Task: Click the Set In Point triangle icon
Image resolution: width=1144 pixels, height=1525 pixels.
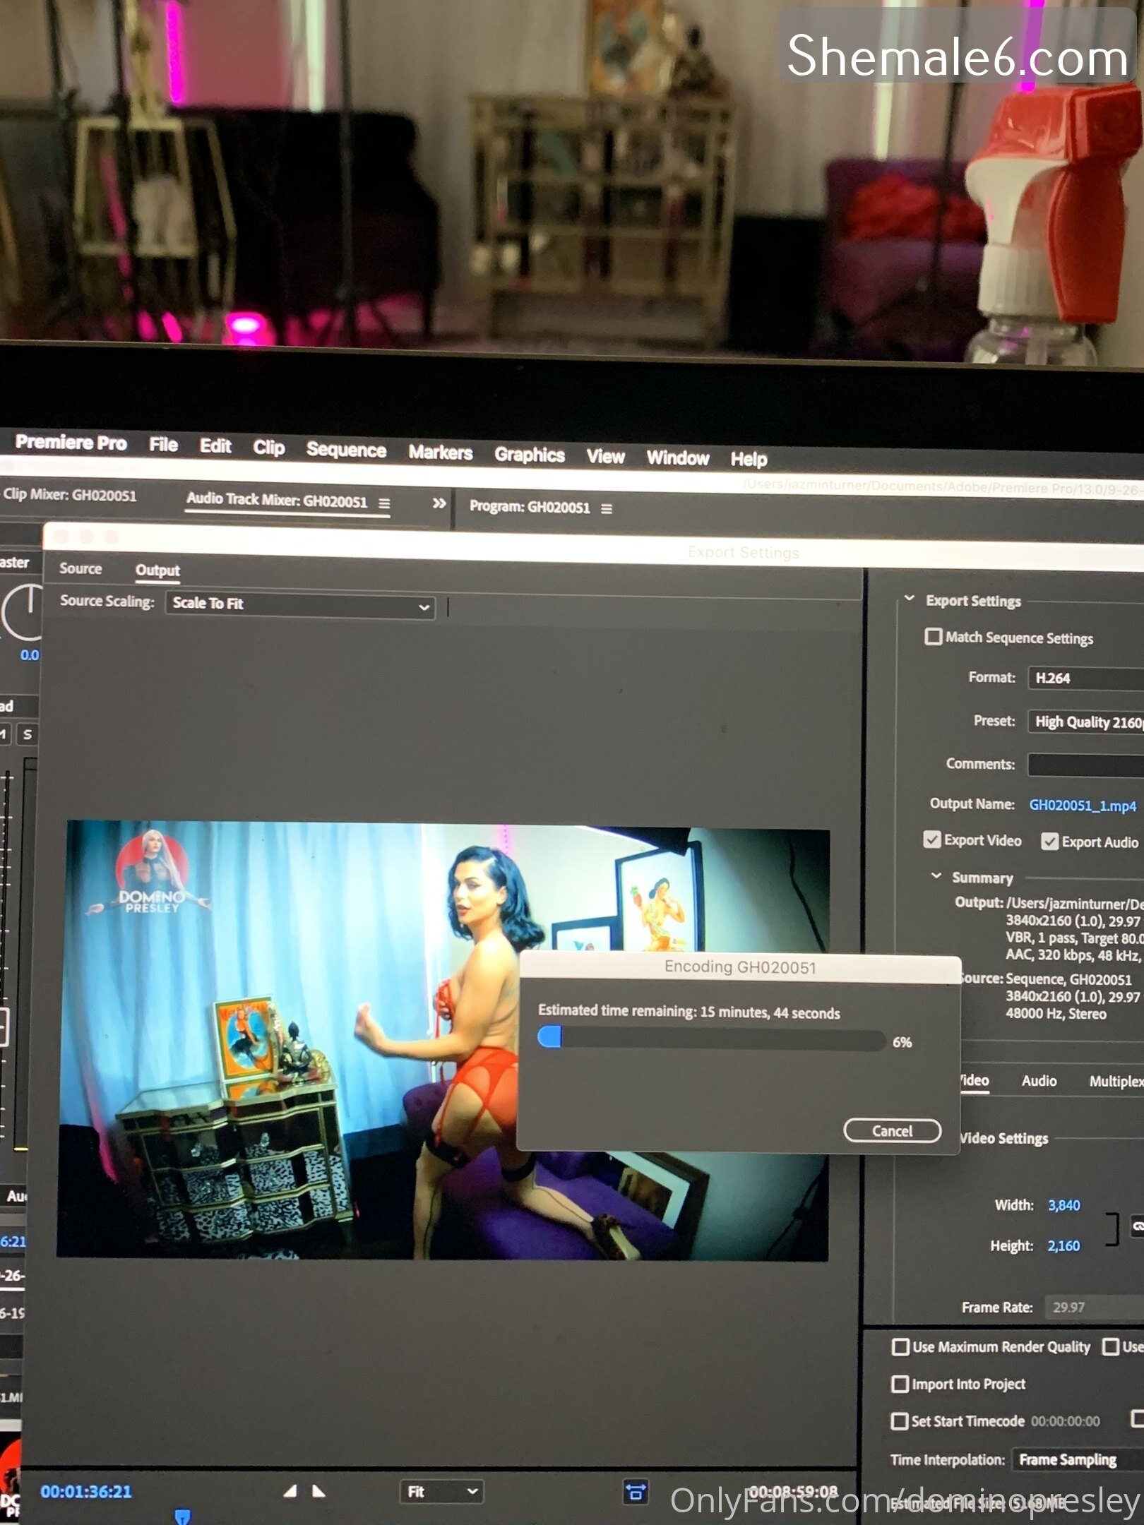Action: [290, 1491]
